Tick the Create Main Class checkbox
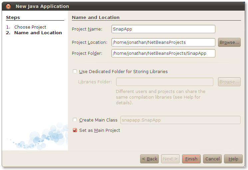Viewport: 248px width, 170px height. (x=75, y=120)
